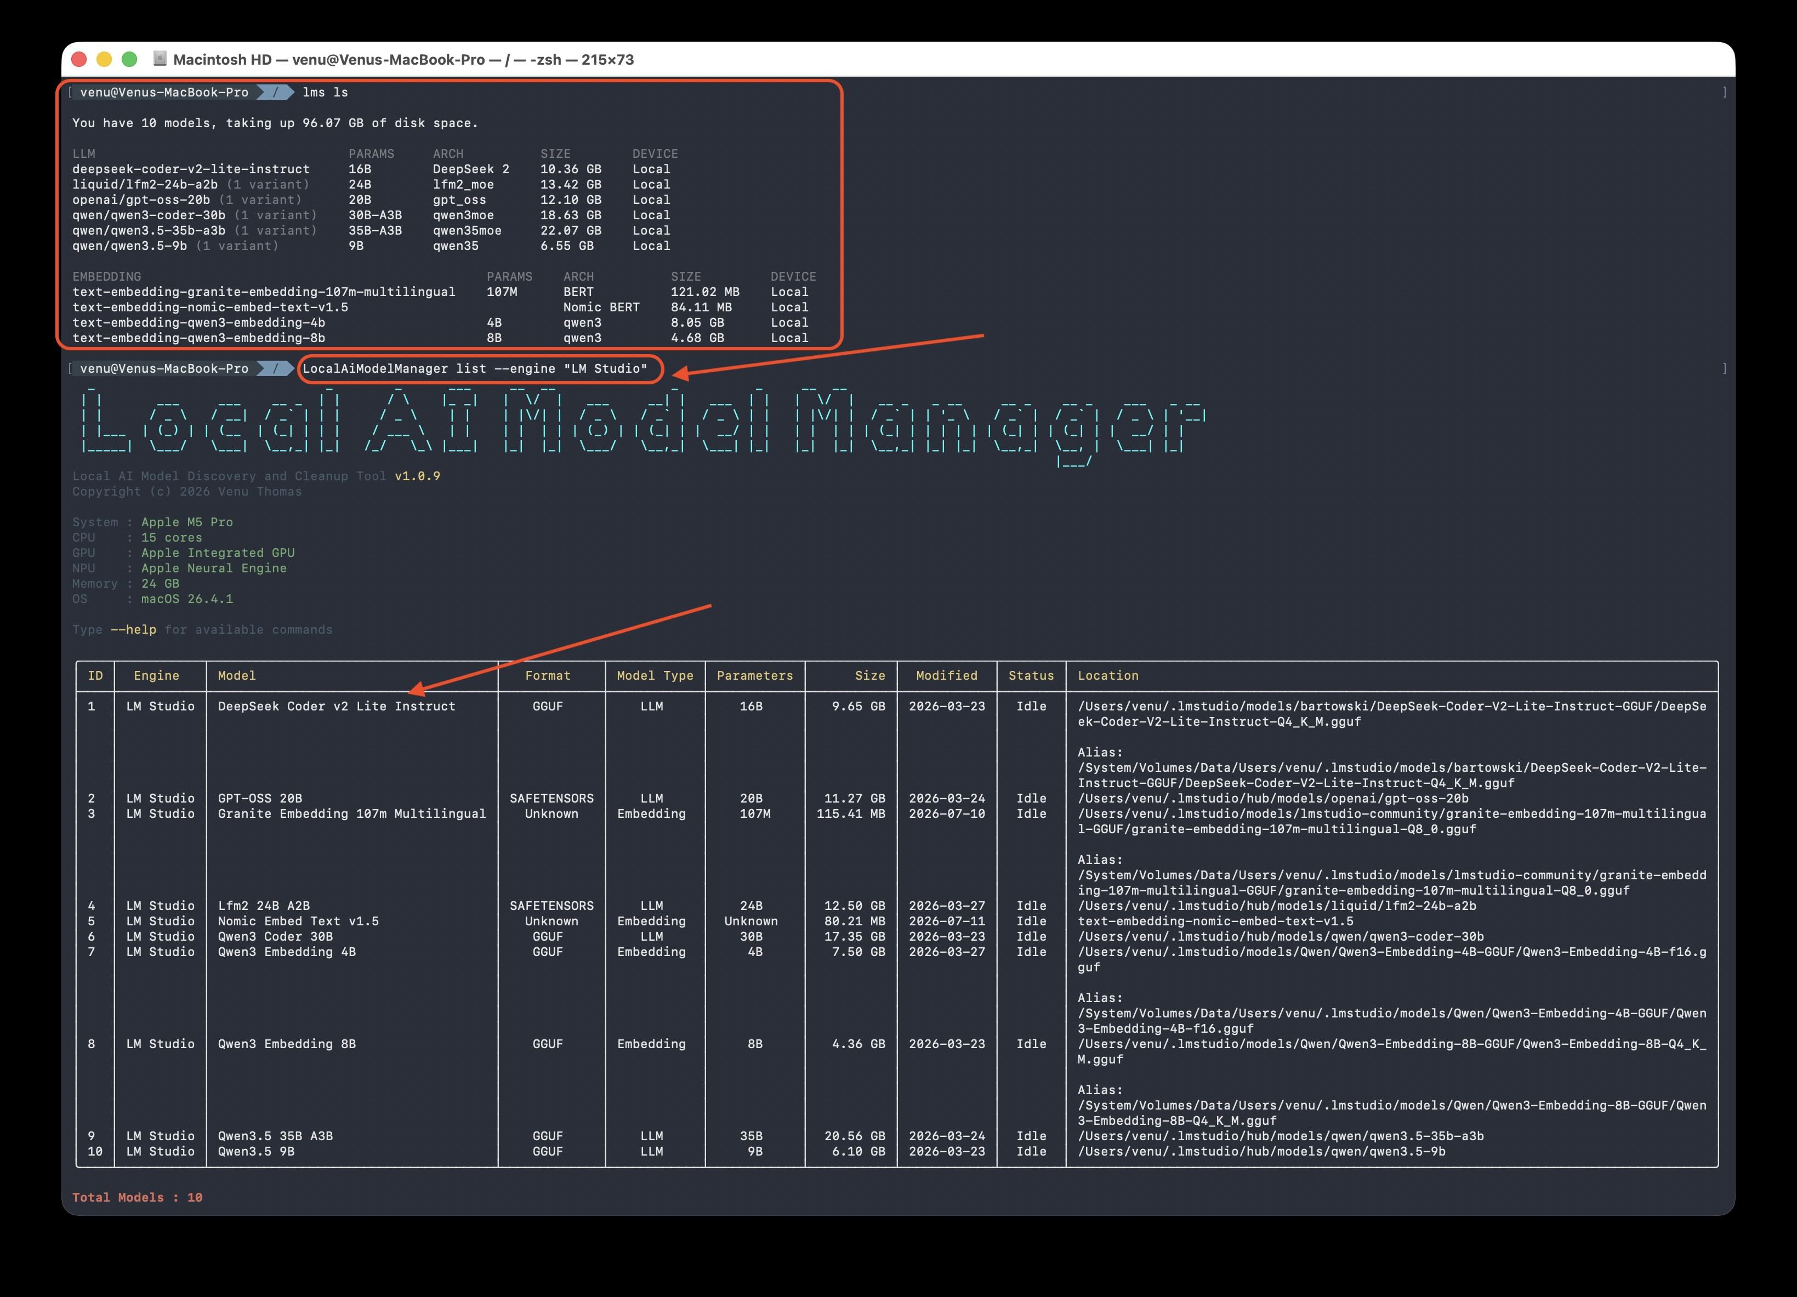Click the Apple M5 Pro system value
This screenshot has height=1297, width=1797.
pyautogui.click(x=187, y=522)
